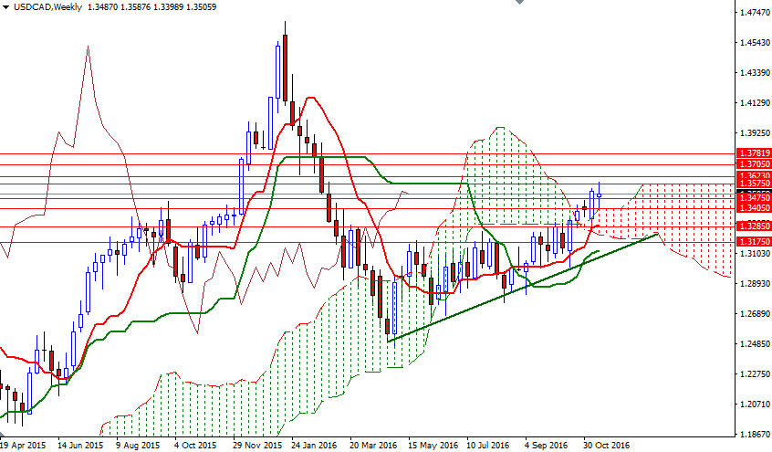The width and height of the screenshot is (772, 452).
Task: Click the 1.28930 price axis value
Action: pos(755,283)
